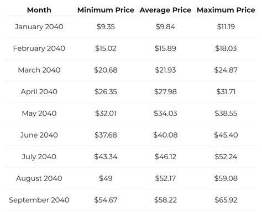
Task: Click the Month column header
Action: [x=39, y=10]
